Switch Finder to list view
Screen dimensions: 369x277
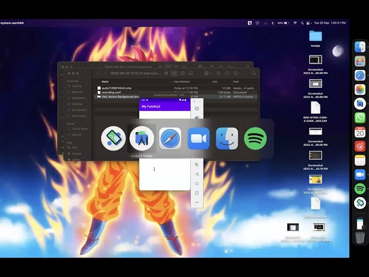[174, 73]
